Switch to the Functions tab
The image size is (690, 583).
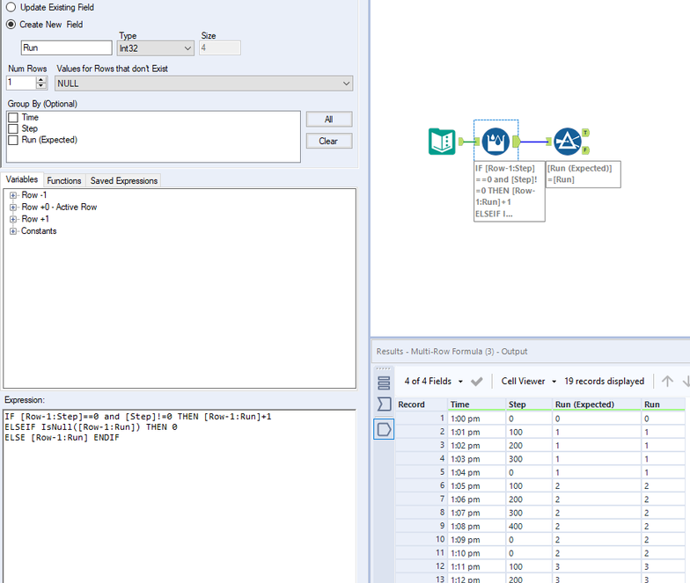(64, 181)
